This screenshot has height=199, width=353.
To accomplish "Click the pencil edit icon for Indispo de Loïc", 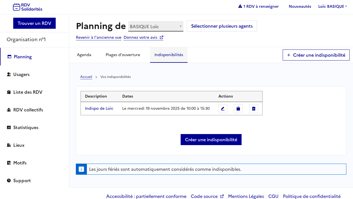I will 223,109.
